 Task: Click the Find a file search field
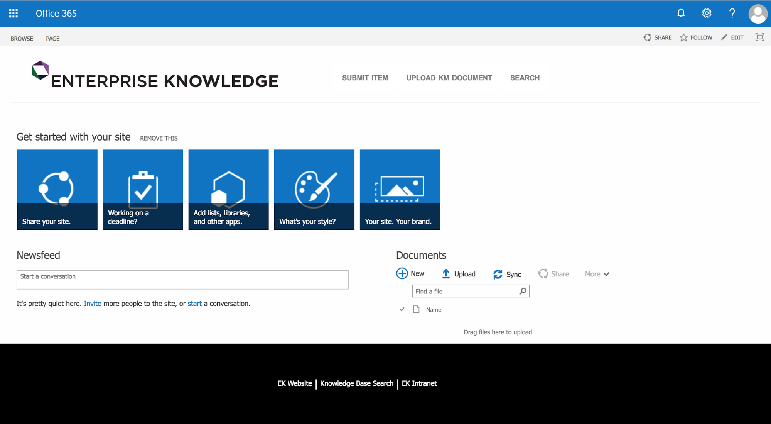pos(471,291)
